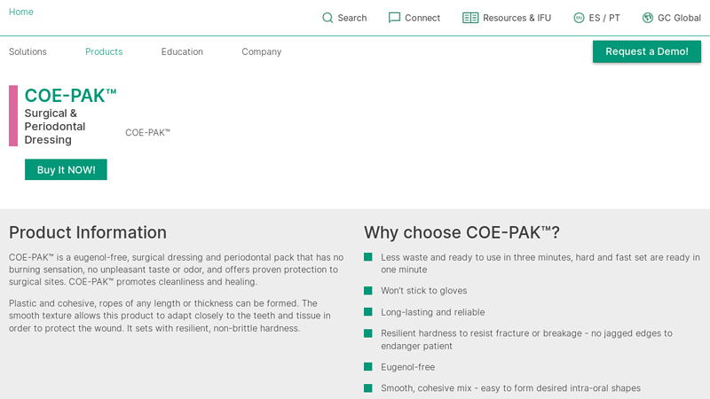
Task: Switch language via ES / PT text
Action: pyautogui.click(x=604, y=18)
